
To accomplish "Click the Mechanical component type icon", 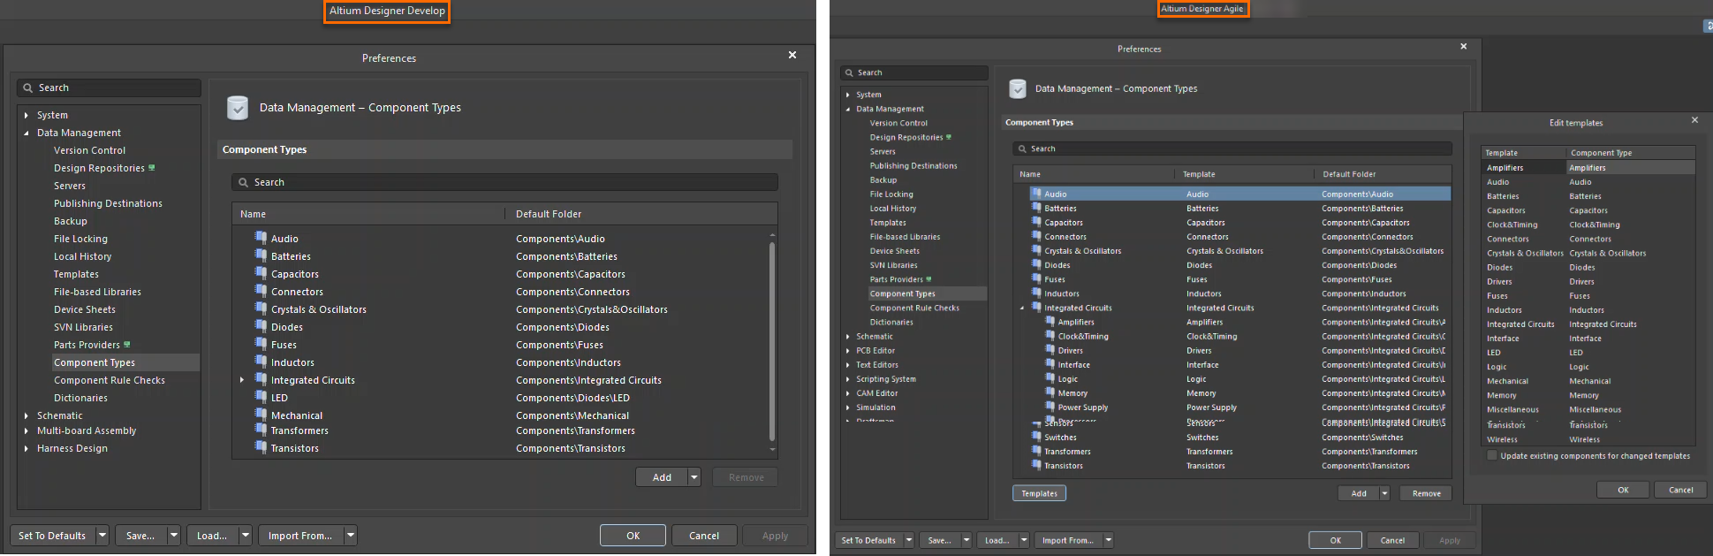I will (261, 415).
